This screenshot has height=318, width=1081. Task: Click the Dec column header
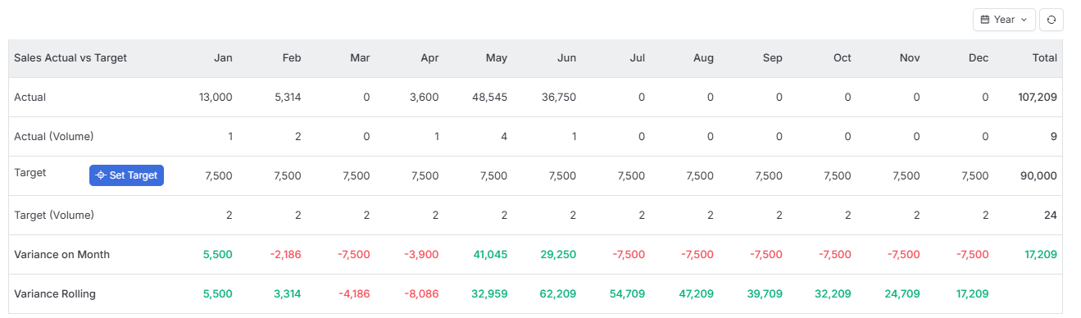pos(979,58)
